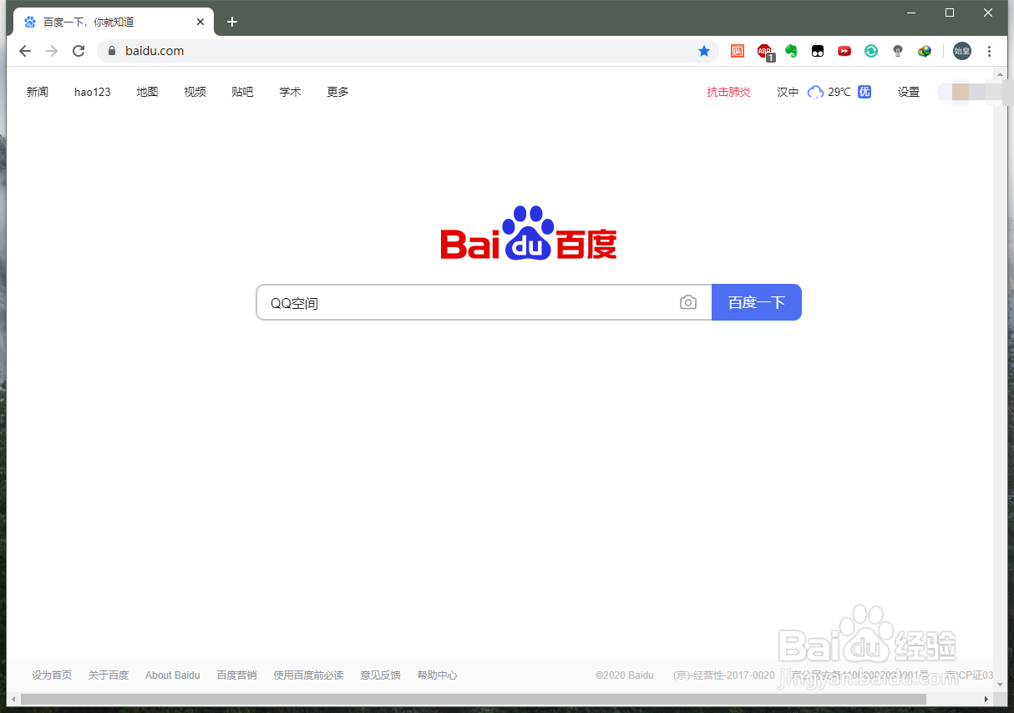This screenshot has height=713, width=1014.
Task: Go back using the browser back arrow
Action: [x=25, y=51]
